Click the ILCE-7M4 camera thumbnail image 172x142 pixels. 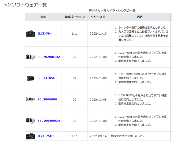tap(31, 34)
